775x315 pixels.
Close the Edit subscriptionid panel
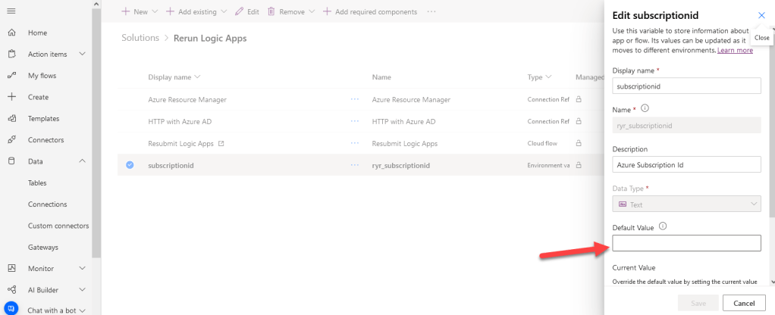761,15
